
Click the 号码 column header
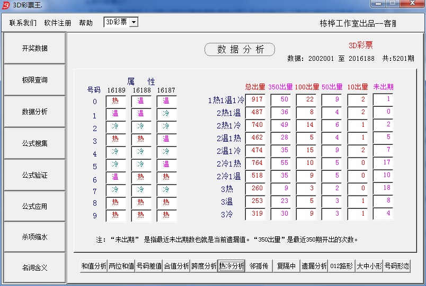(94, 90)
